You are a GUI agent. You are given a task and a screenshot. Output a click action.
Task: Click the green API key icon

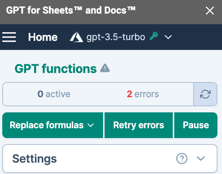tap(154, 36)
